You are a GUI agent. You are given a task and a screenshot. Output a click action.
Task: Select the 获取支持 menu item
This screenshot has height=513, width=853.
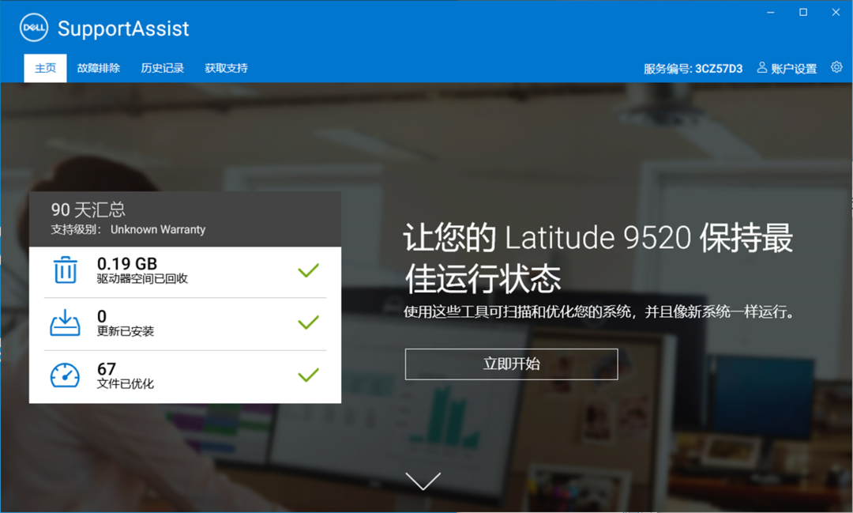pyautogui.click(x=227, y=68)
